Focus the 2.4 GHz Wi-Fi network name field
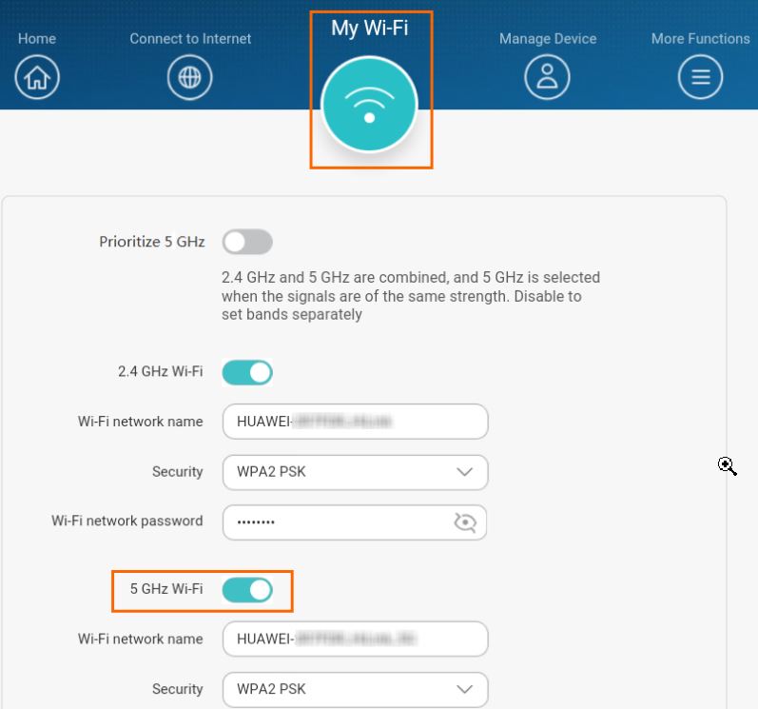Image resolution: width=758 pixels, height=709 pixels. click(x=356, y=422)
